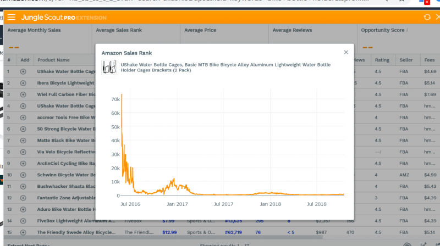Screen dimensions: 440x246
Task: Open rank #62,719 link in row 15
Action: [x=233, y=232]
